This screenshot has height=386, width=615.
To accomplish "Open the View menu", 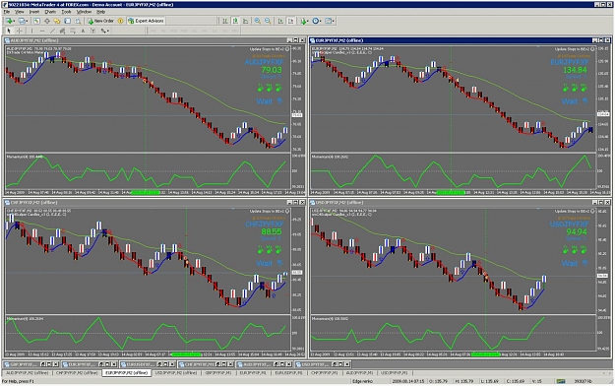I will click(x=20, y=12).
